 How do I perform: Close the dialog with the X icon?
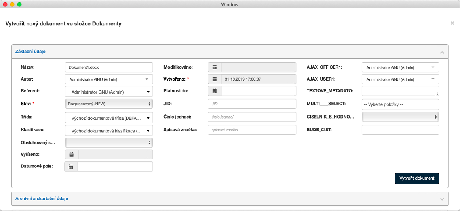point(452,23)
